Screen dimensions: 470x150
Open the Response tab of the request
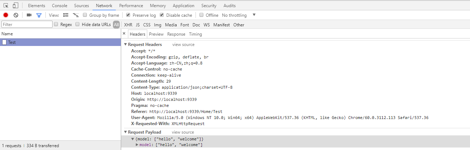[176, 34]
